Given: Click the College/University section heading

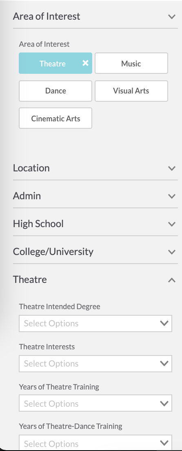Looking at the screenshot, I should pos(53,252).
